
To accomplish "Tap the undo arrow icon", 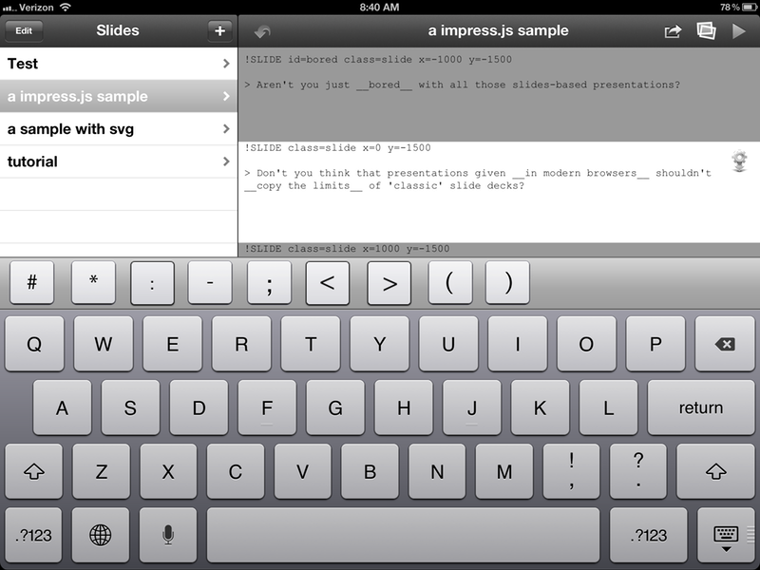I will pyautogui.click(x=262, y=31).
